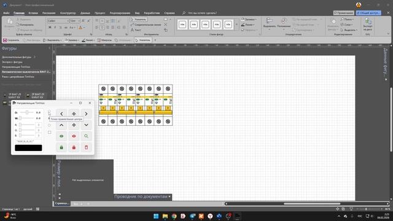Switch to the Рисование ribbon tab
Image resolution: width=393 pixels, height=221 pixels.
49,13
